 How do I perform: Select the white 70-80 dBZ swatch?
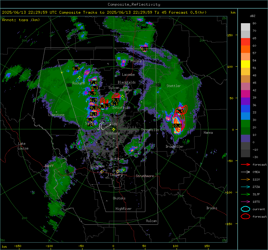[245, 27]
